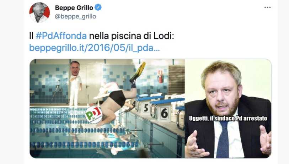Click the blue striped tie in photo
Image resolution: width=289 pixels, height=164 pixels.
point(223,140)
